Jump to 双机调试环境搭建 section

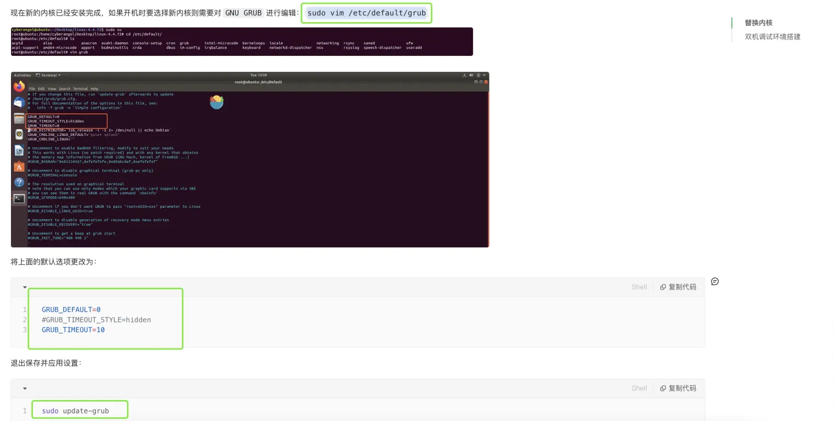click(x=772, y=37)
